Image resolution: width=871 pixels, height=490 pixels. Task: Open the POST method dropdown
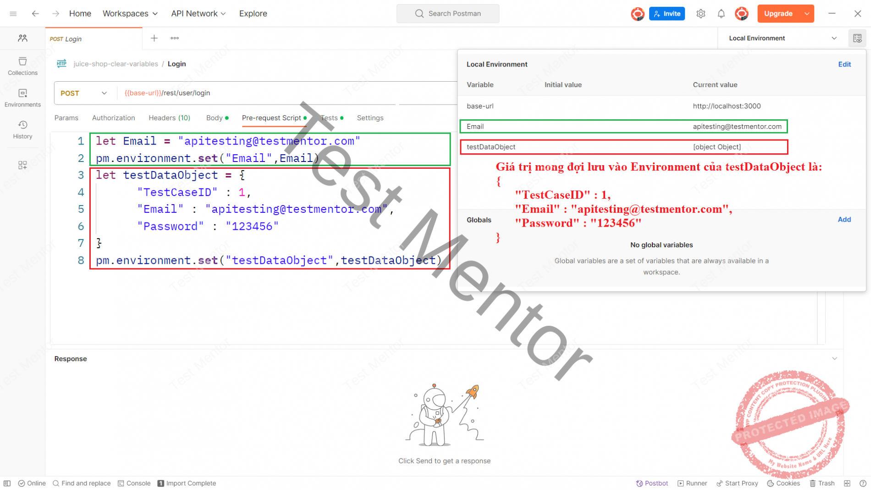(83, 93)
